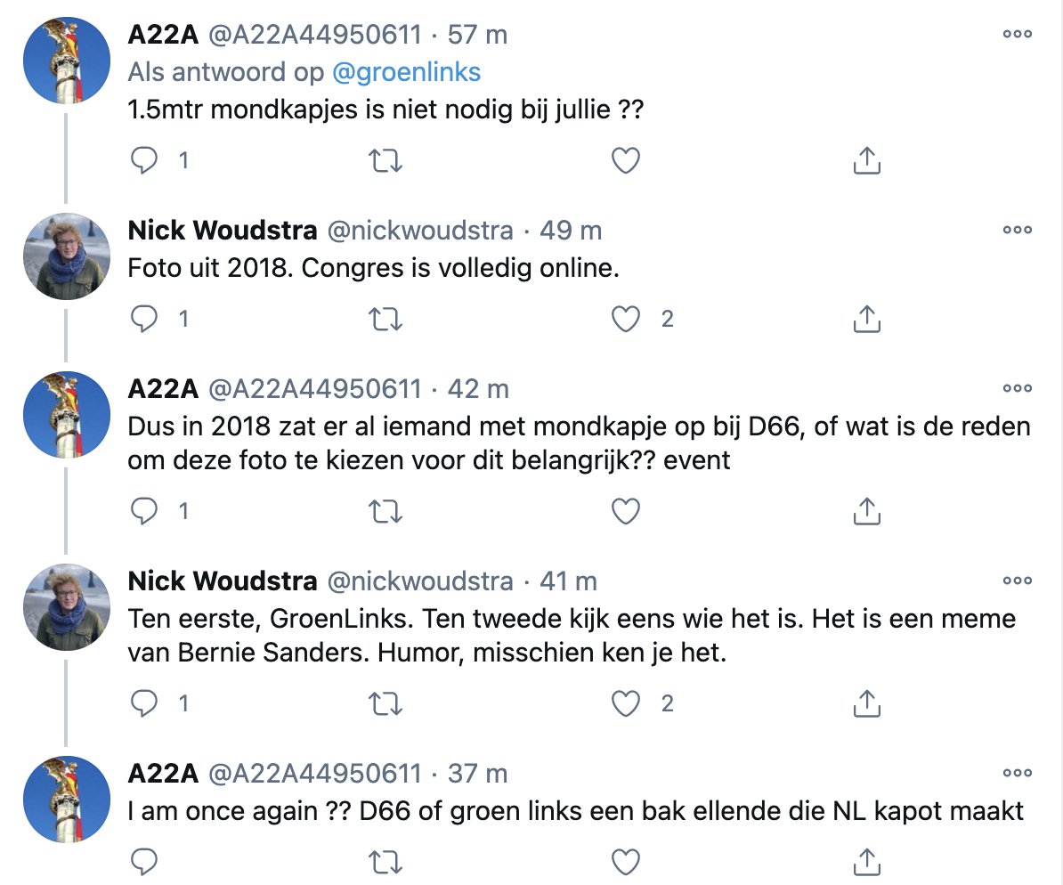Like the Bernie Sanders meme tweet
This screenshot has width=1063, height=885.
(627, 703)
